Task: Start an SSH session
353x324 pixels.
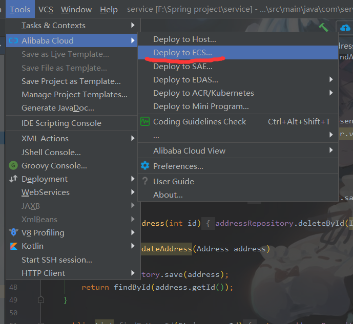Action: 56,260
